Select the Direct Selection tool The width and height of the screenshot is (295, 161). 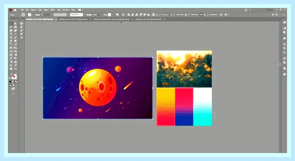[16, 23]
